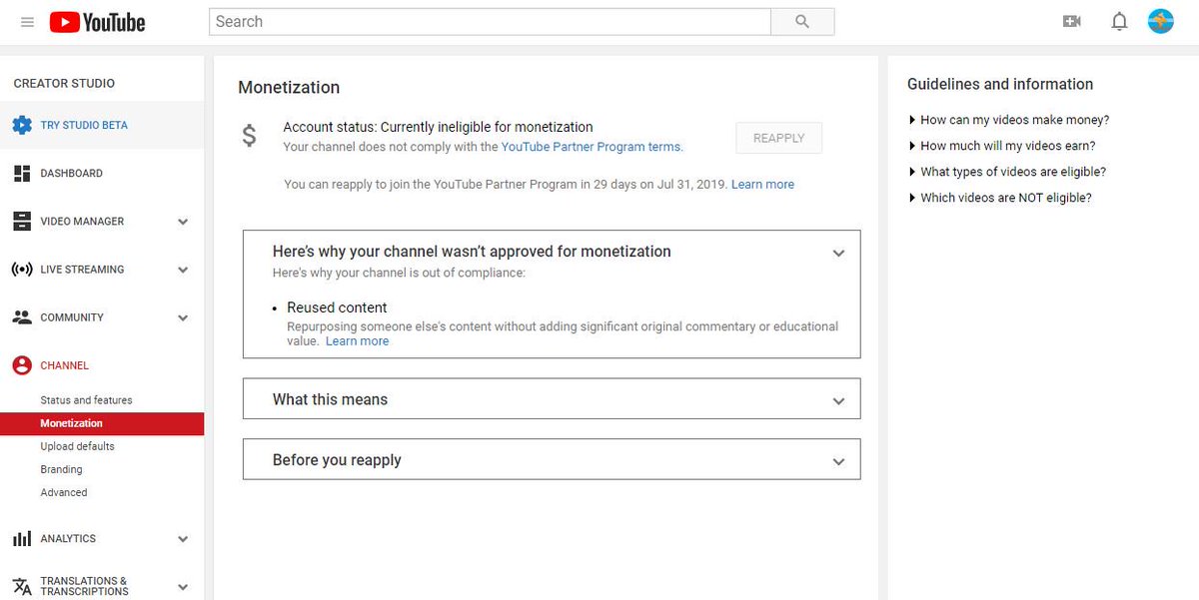The height and width of the screenshot is (600, 1199).
Task: Expand the Video Manager section chevron
Action: click(183, 222)
